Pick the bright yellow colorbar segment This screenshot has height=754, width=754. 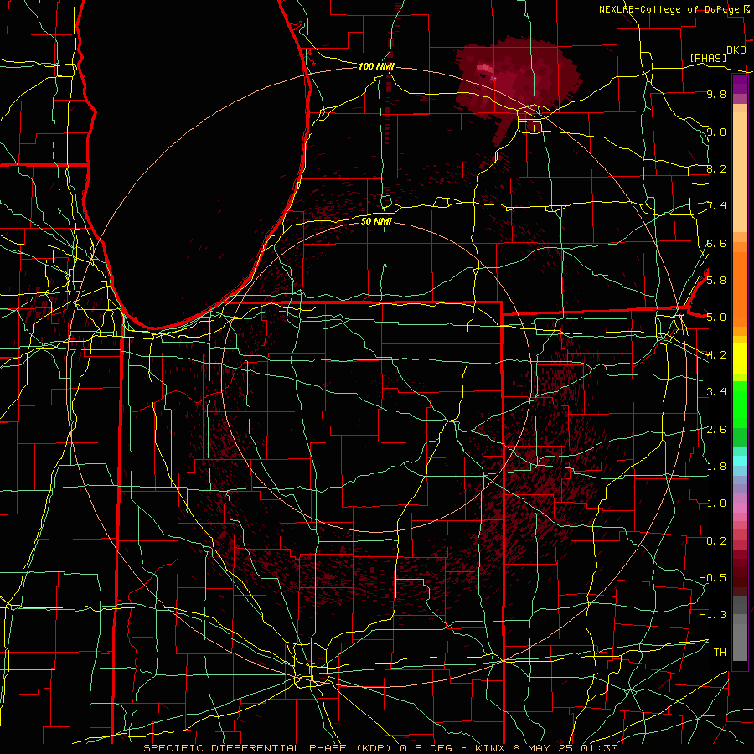pos(740,359)
